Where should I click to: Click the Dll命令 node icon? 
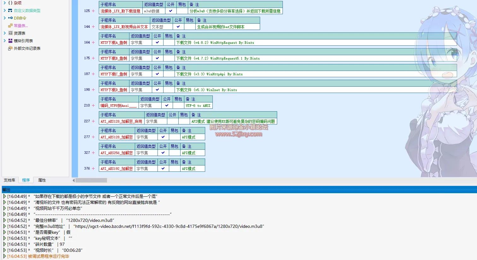10,18
